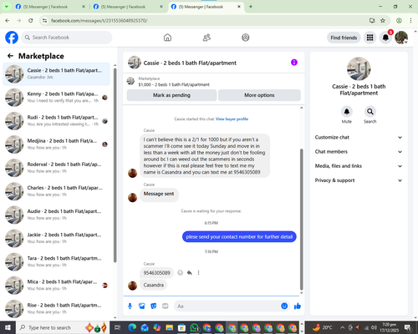Open the browser's three-dot menu

(410, 21)
